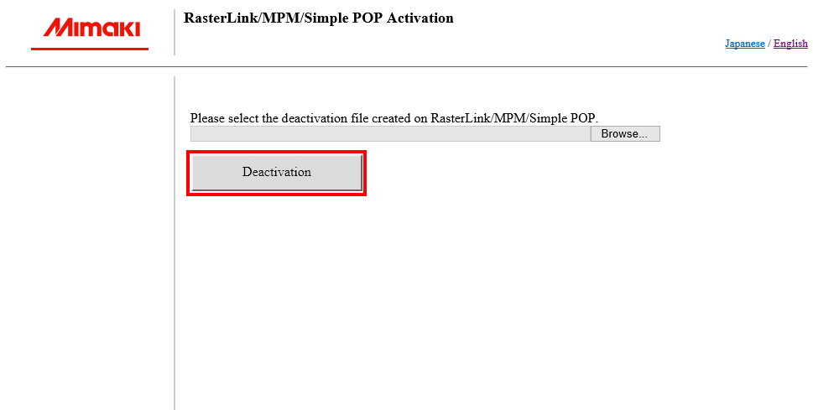Viewport: 813px width, 410px height.
Task: Click the red Mimaki brand image
Action: click(91, 29)
